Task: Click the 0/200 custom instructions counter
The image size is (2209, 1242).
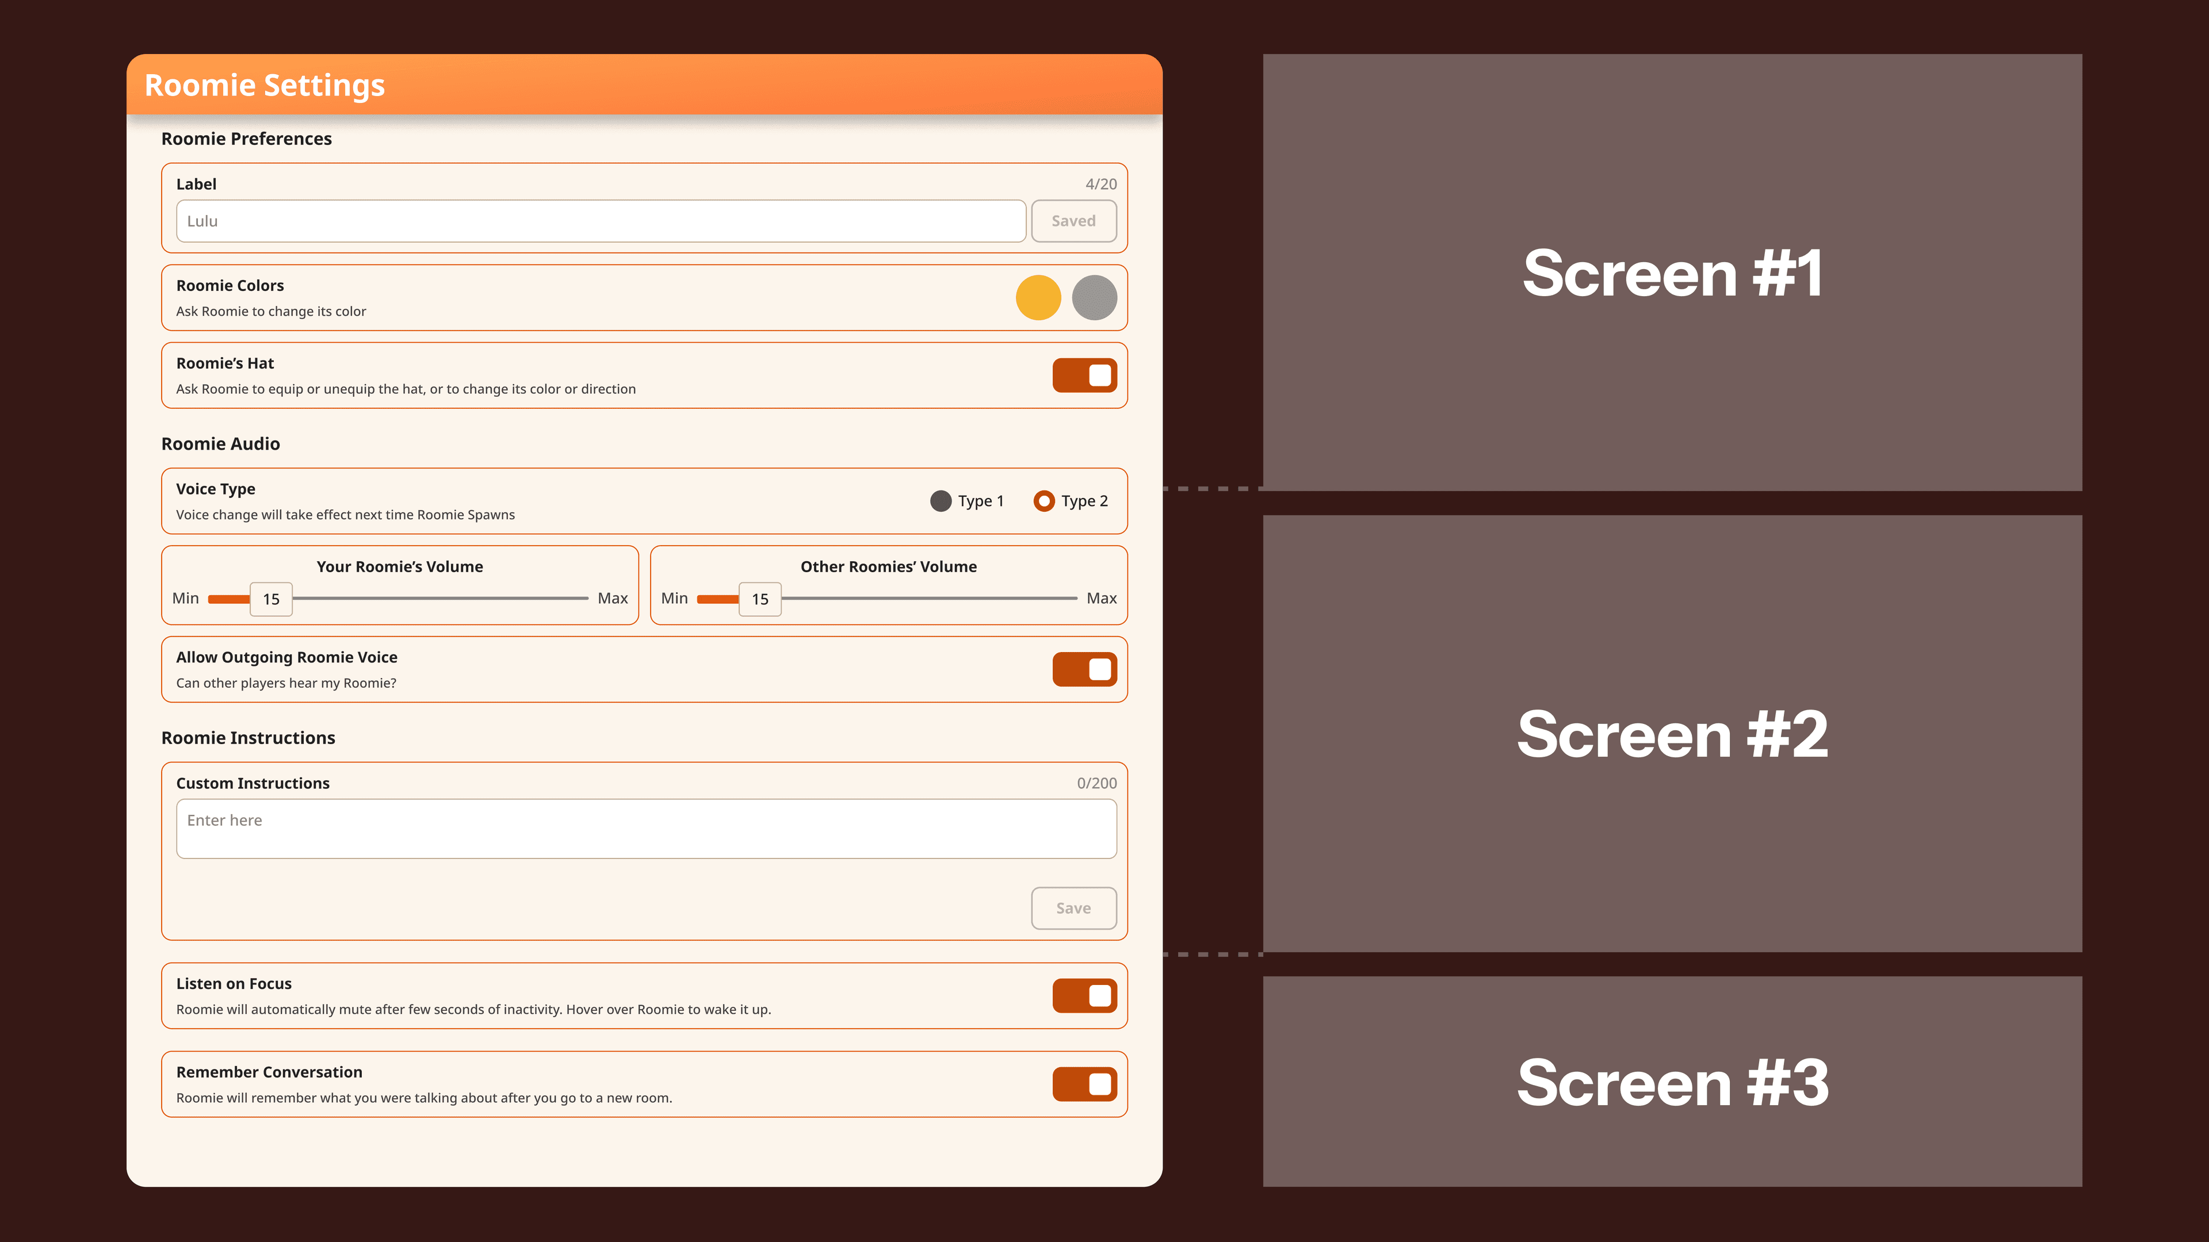Action: point(1097,783)
